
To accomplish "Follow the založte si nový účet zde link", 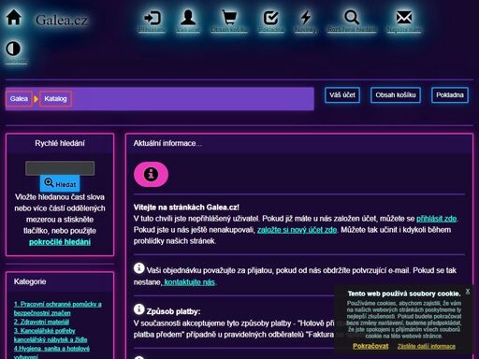I will pos(297,230).
